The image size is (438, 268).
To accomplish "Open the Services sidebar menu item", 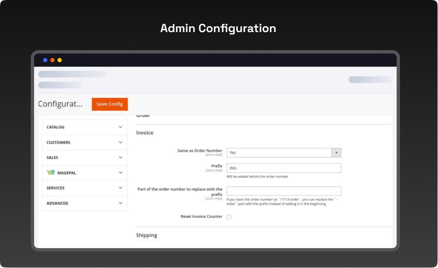I will coord(56,188).
